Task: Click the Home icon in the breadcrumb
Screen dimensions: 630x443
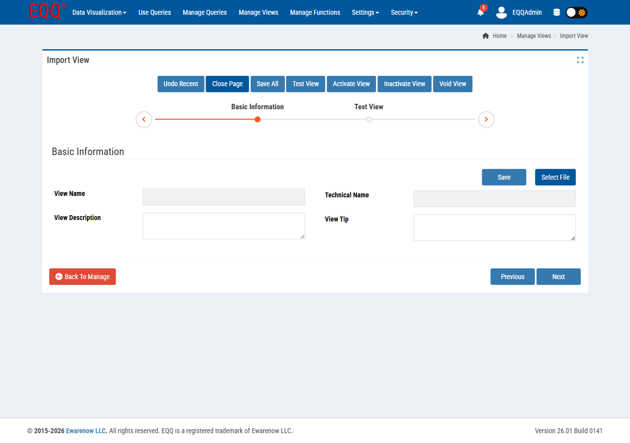Action: pos(485,35)
